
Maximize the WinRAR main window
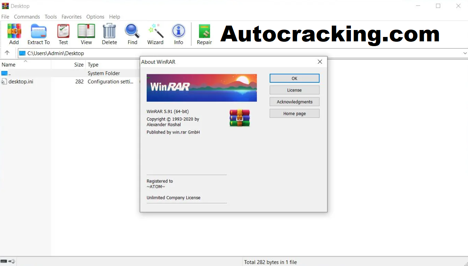click(x=438, y=6)
